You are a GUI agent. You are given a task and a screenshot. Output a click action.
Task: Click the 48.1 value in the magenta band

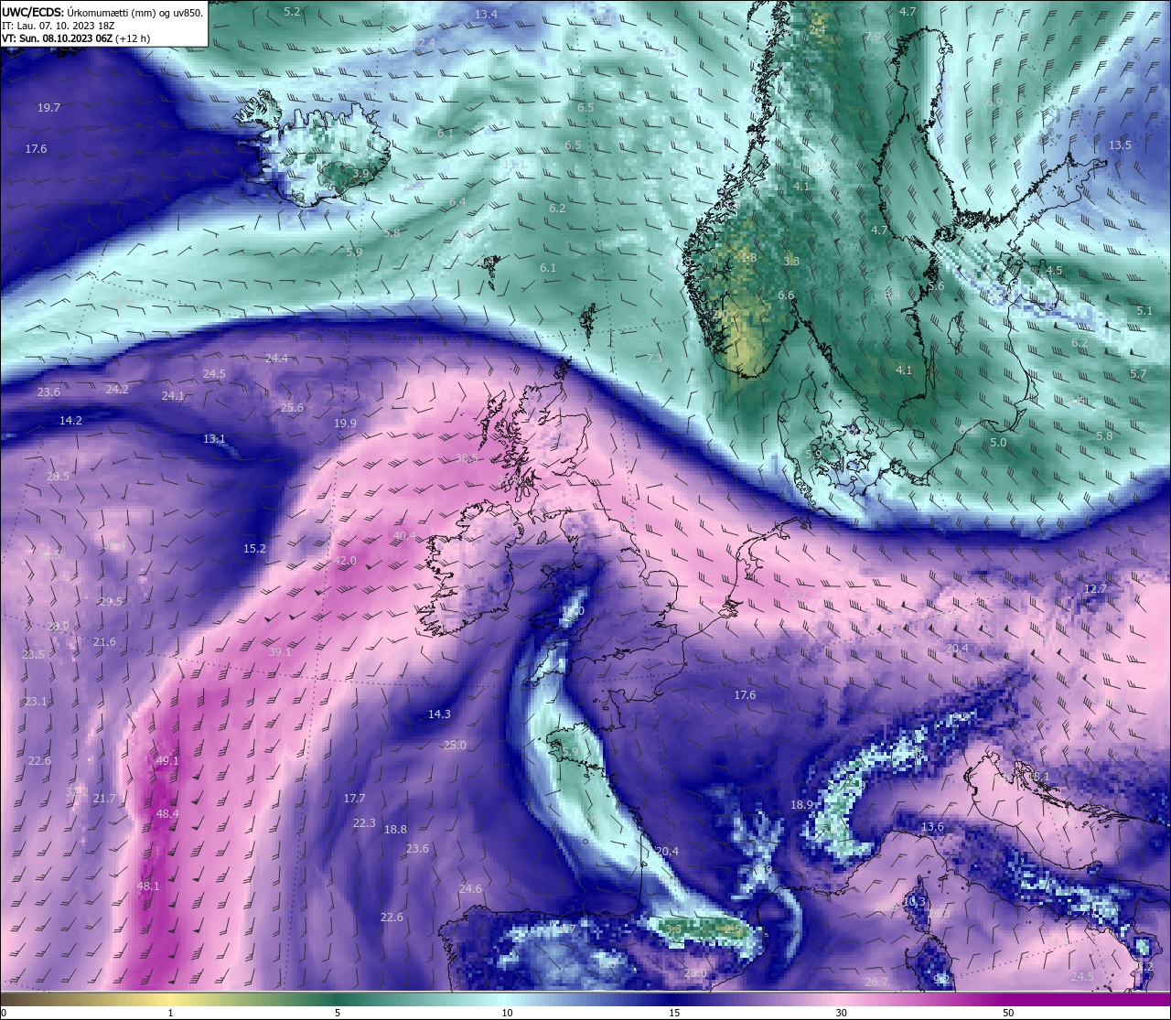[x=147, y=886]
